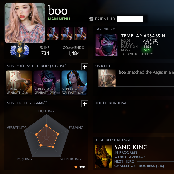Click the MAIN MENU status text

click(59, 19)
